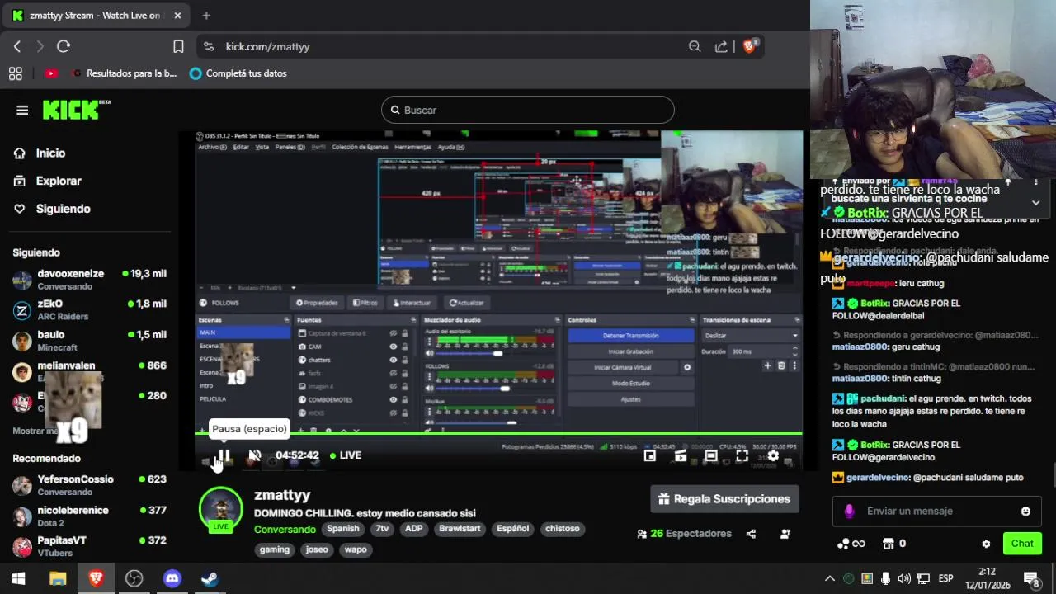Open baulo channel playing Minecraft
1056x594 pixels.
(x=89, y=341)
